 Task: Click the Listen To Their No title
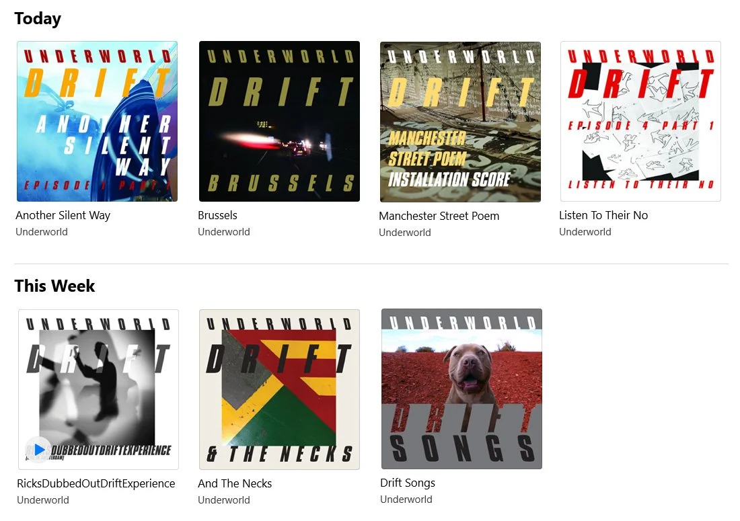(603, 216)
